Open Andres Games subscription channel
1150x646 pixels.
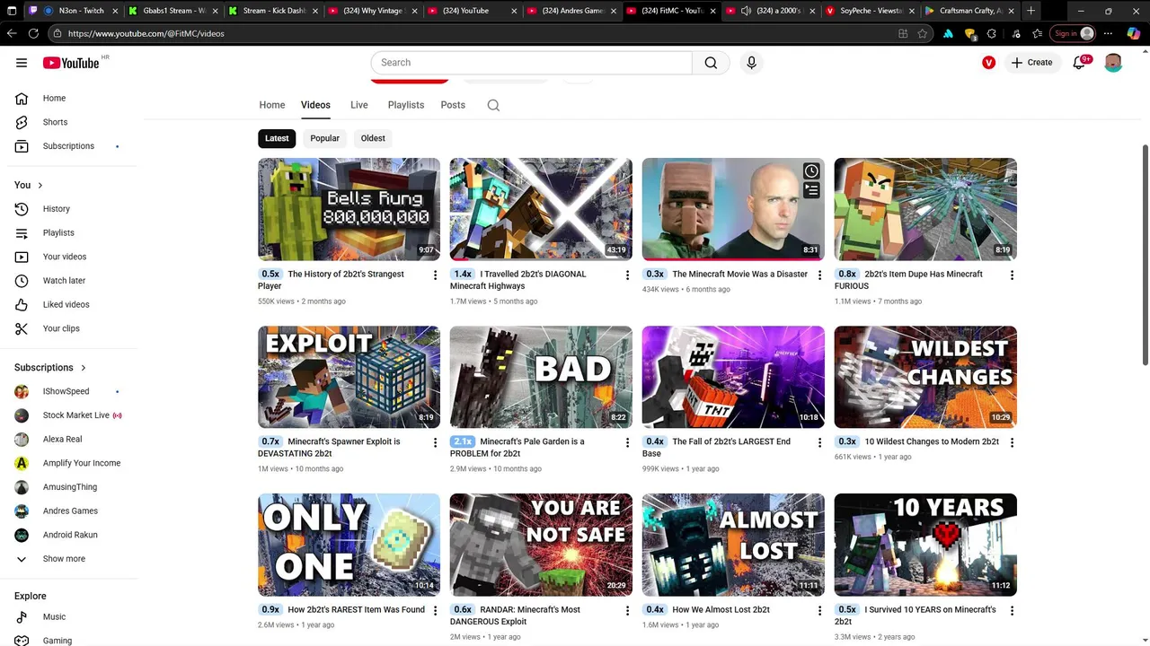click(x=72, y=511)
